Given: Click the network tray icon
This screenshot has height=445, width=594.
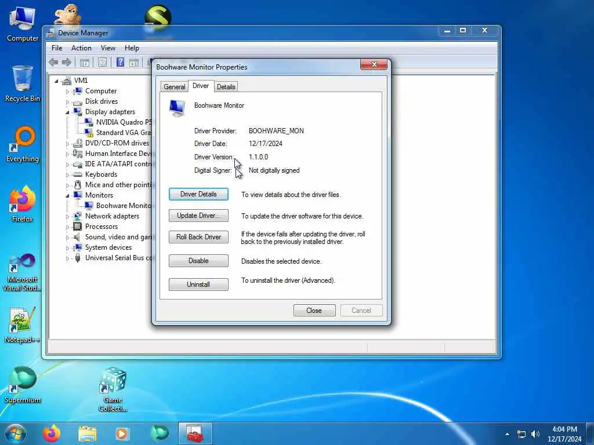Looking at the screenshot, I should coord(521,434).
